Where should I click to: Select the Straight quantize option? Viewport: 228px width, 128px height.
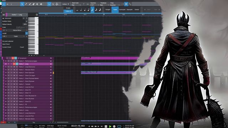click(108, 10)
